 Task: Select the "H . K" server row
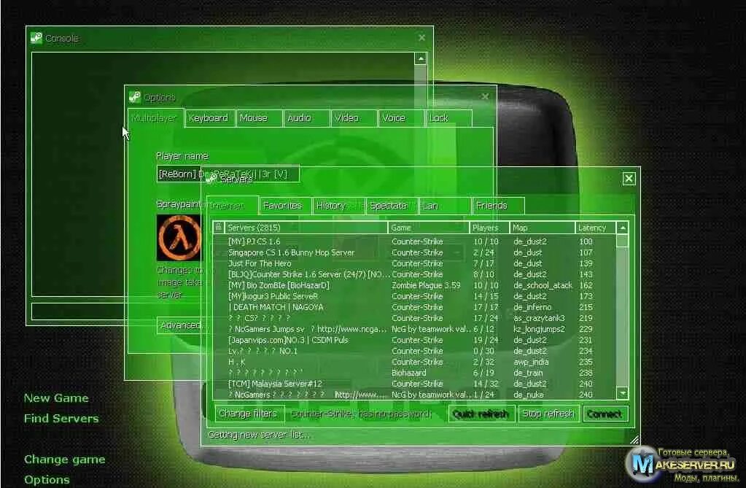(415, 362)
